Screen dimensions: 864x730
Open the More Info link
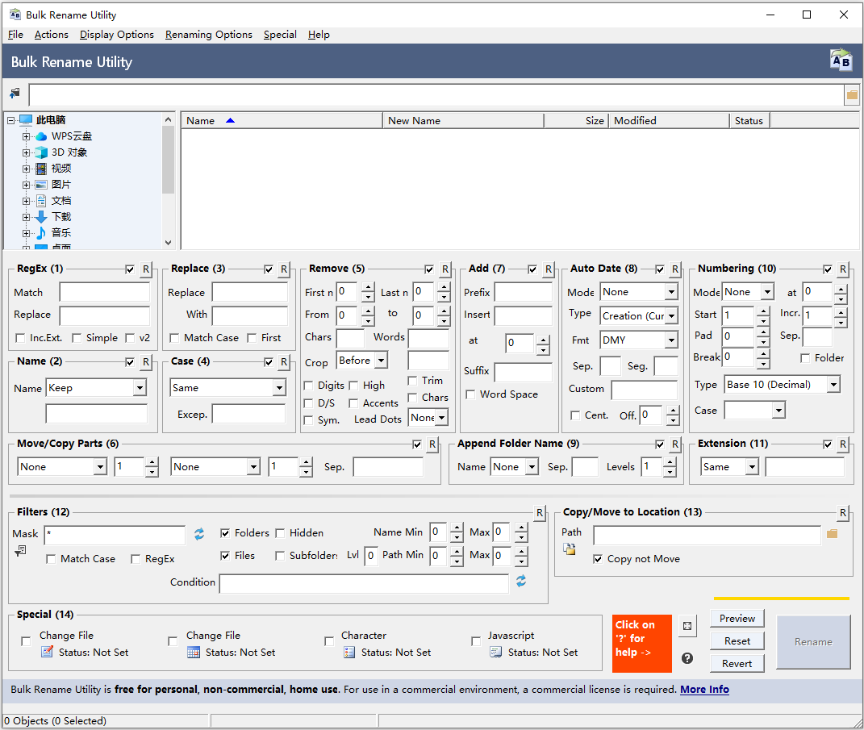[x=704, y=690]
